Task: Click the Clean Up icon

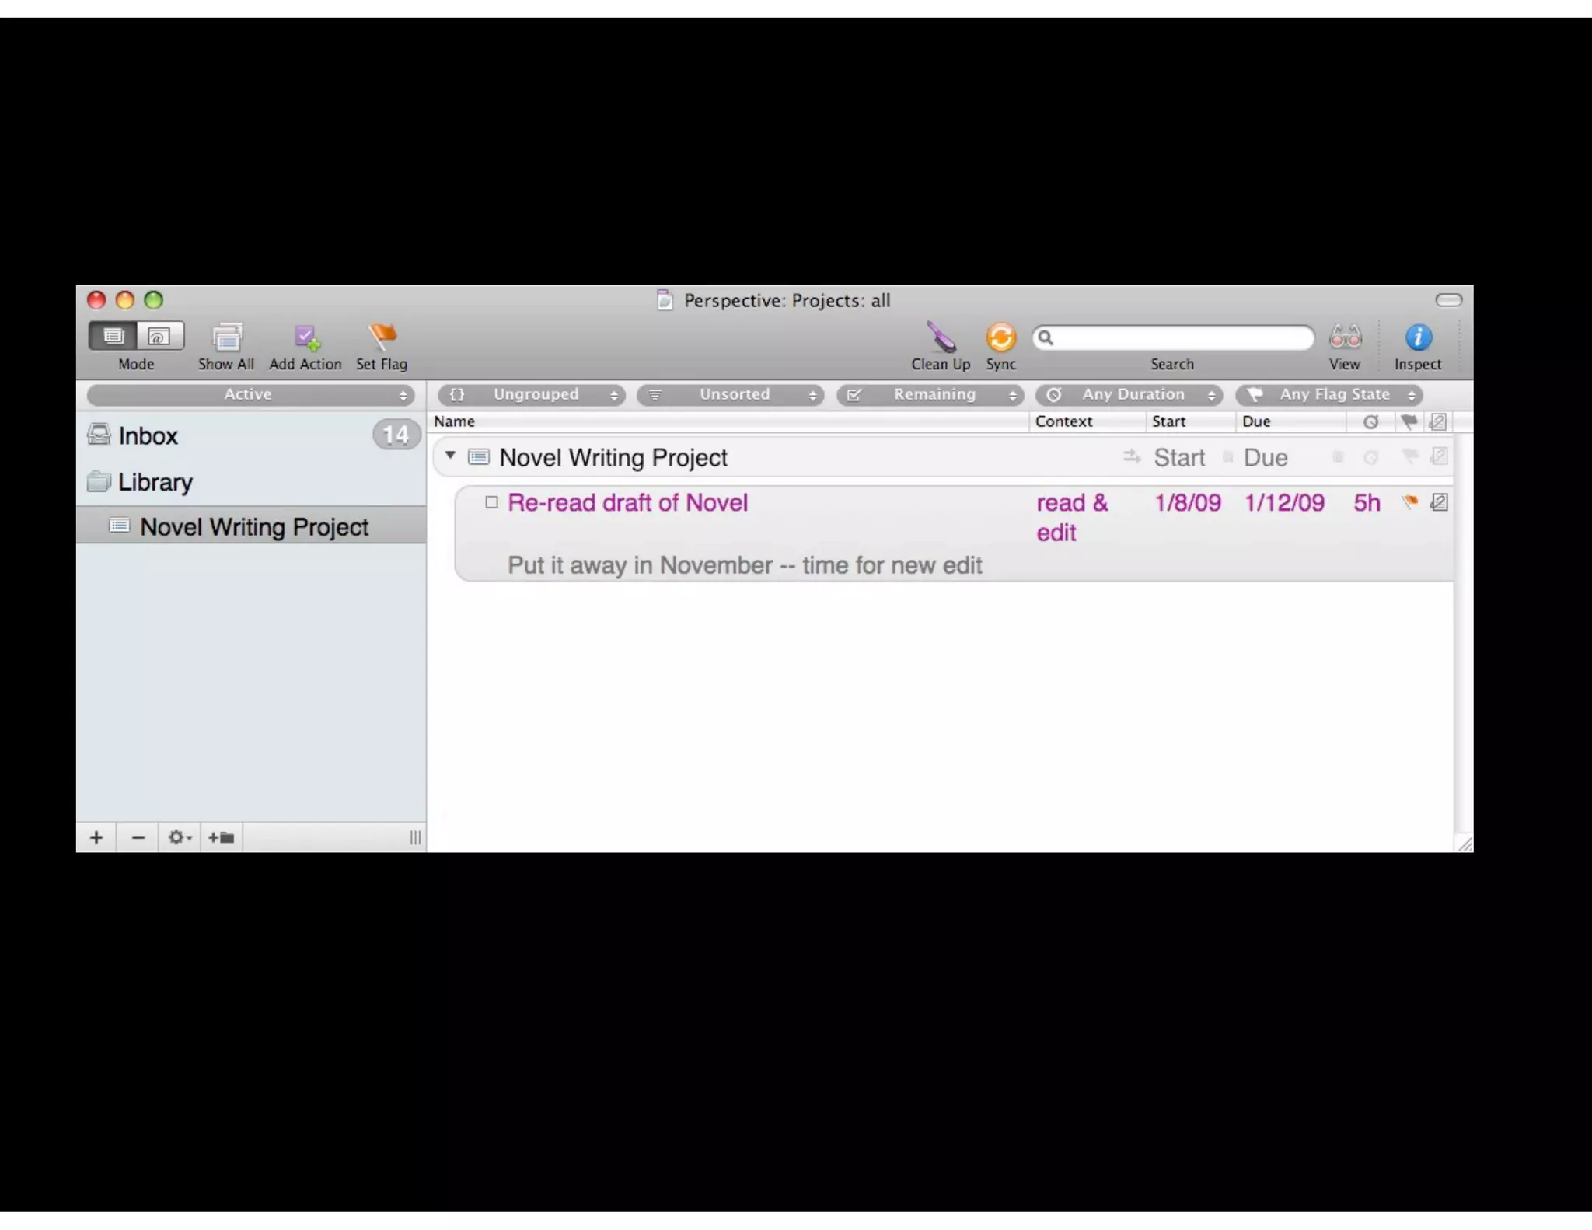Action: (x=941, y=337)
